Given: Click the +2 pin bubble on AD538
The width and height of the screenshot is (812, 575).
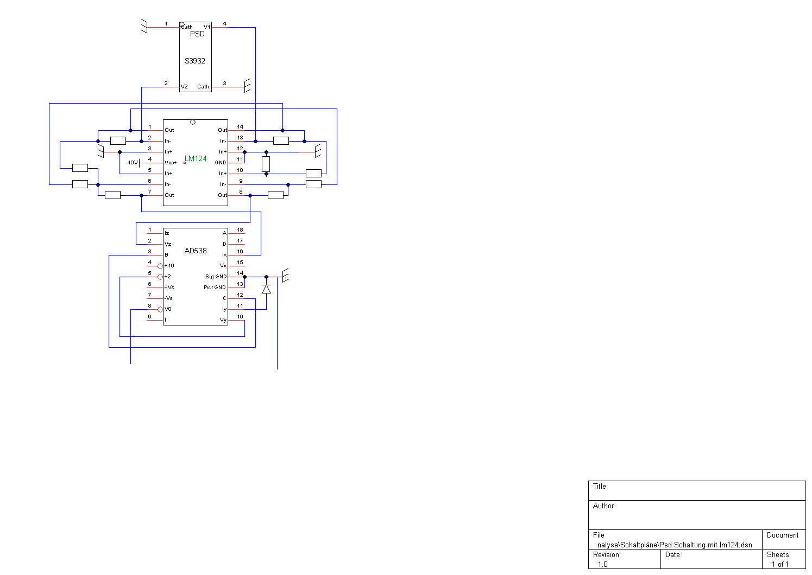Looking at the screenshot, I should coord(160,277).
